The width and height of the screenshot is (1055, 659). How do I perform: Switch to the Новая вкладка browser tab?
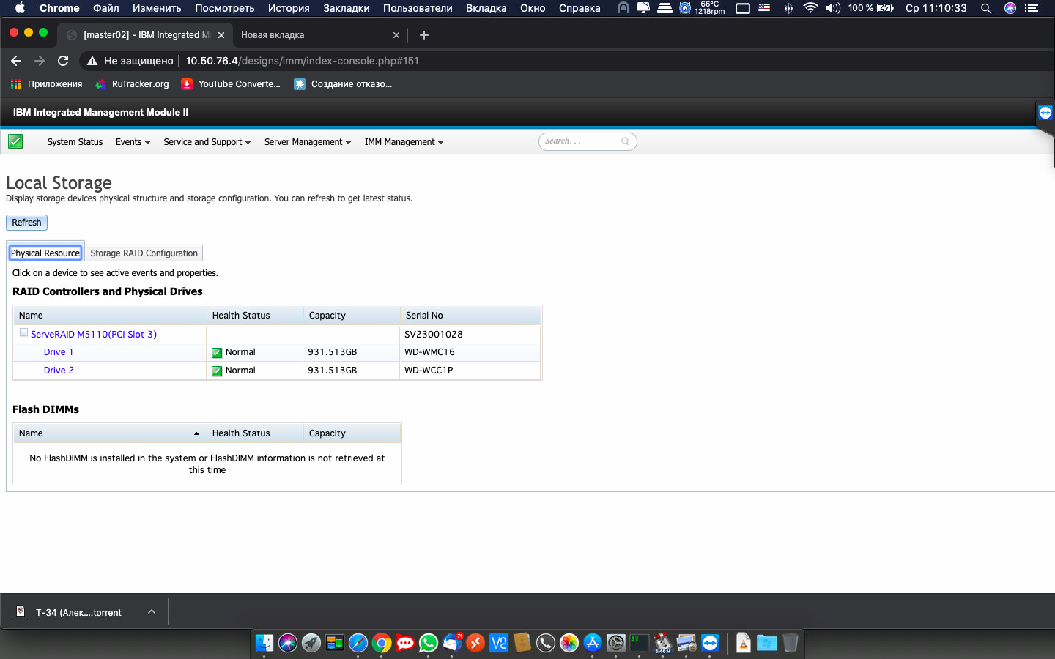pos(273,35)
